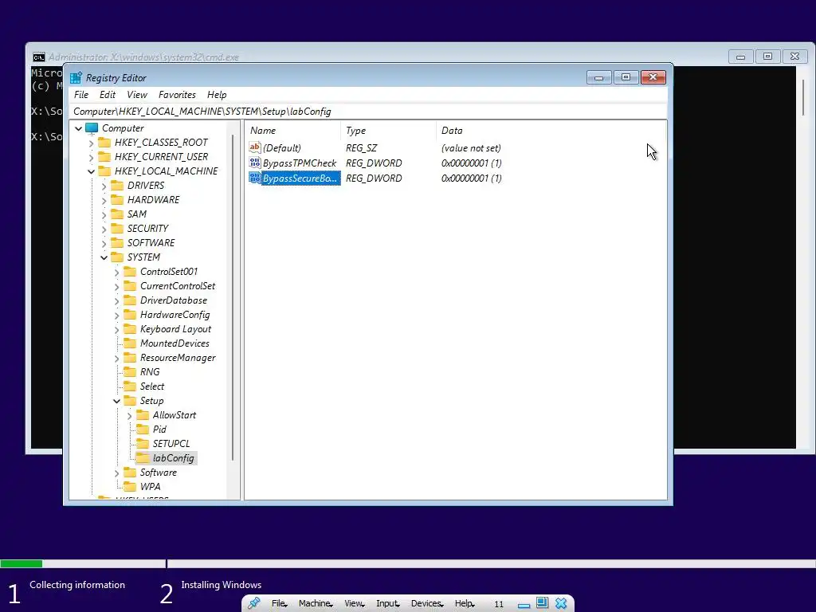Collapse the SYSTEM key
Viewport: 816px width, 612px height.
[x=104, y=257]
